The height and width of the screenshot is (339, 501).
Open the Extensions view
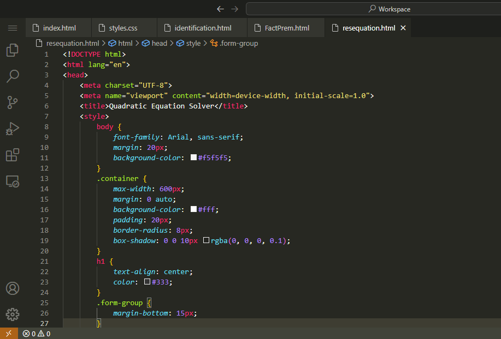coord(12,155)
